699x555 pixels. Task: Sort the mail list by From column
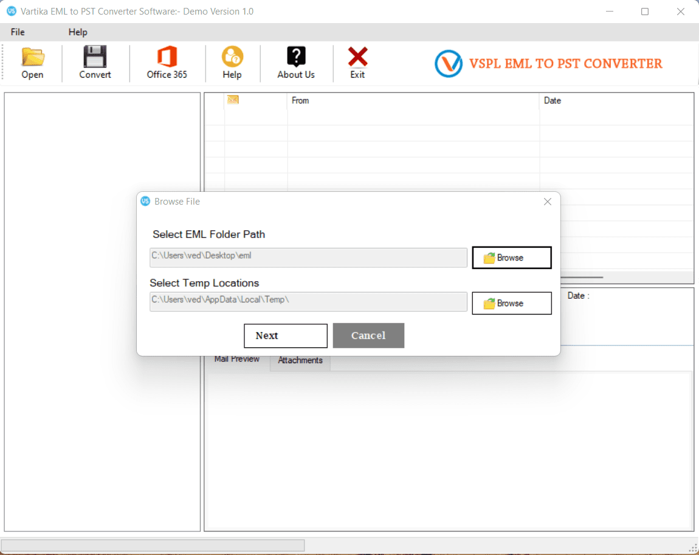point(413,101)
